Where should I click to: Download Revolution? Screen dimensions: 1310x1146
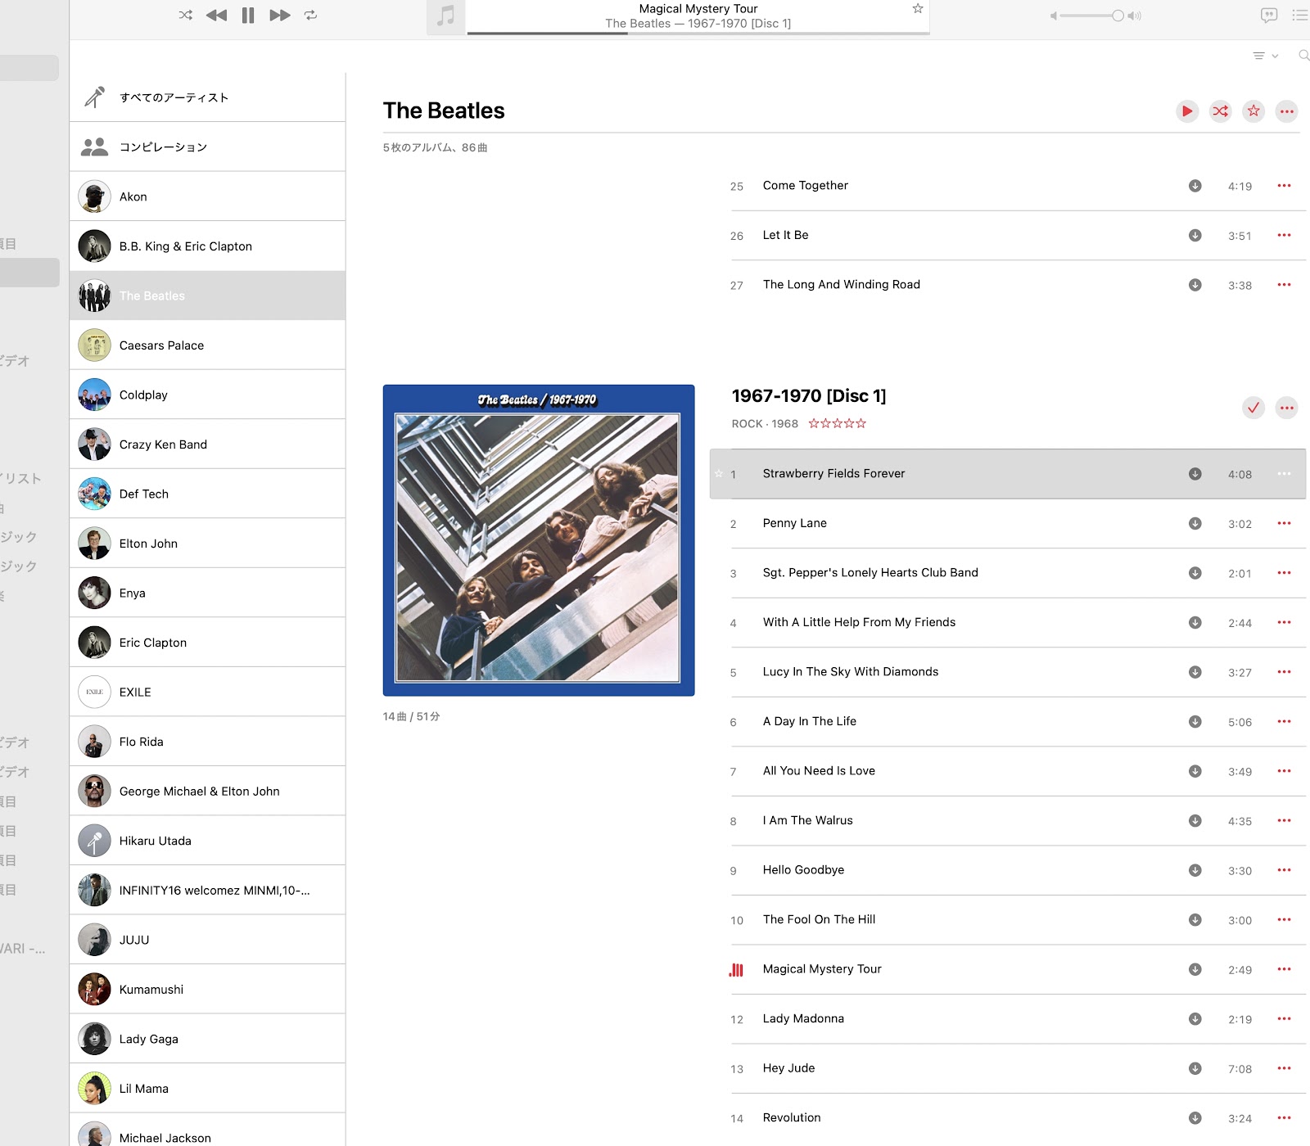(1195, 1118)
